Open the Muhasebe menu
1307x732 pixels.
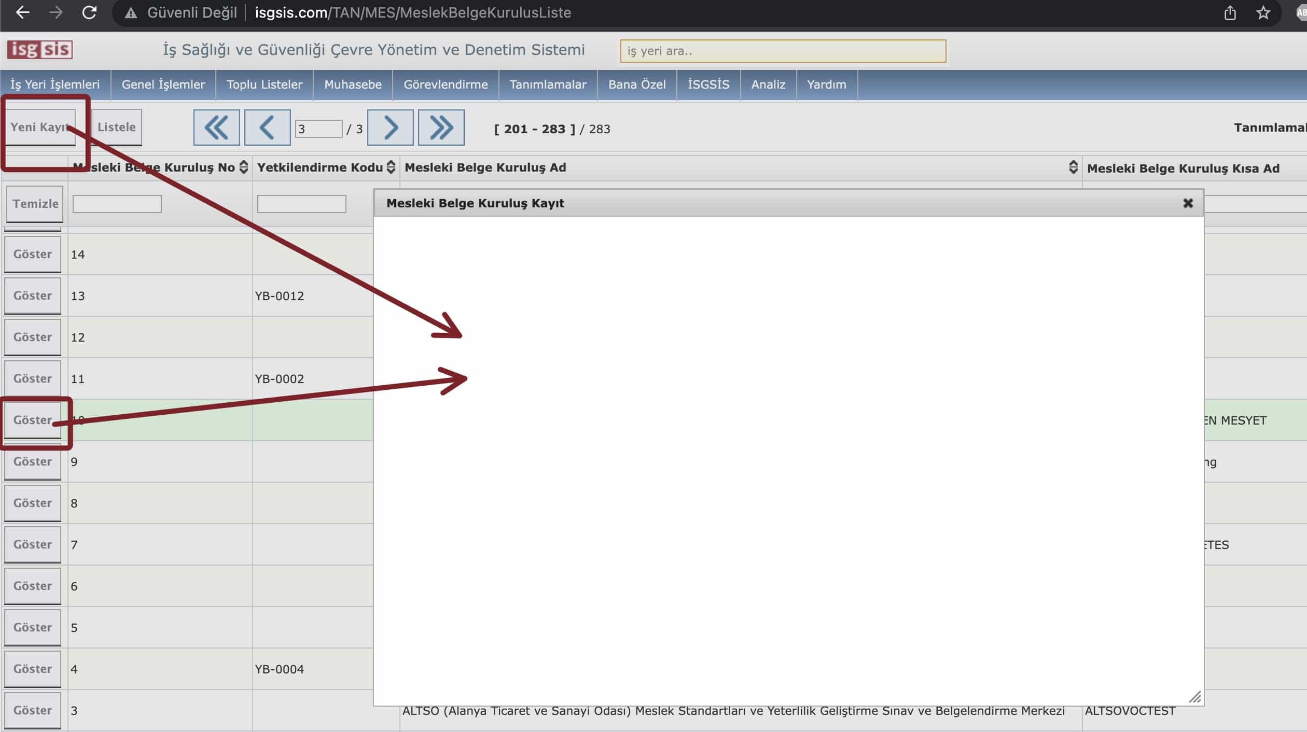pyautogui.click(x=353, y=85)
